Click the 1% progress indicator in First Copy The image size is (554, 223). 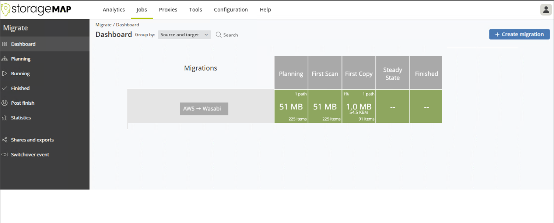tap(346, 94)
